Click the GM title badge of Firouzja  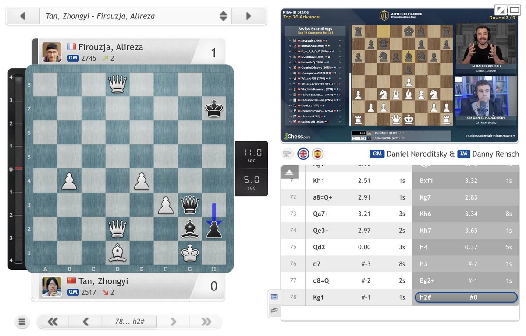[x=73, y=58]
